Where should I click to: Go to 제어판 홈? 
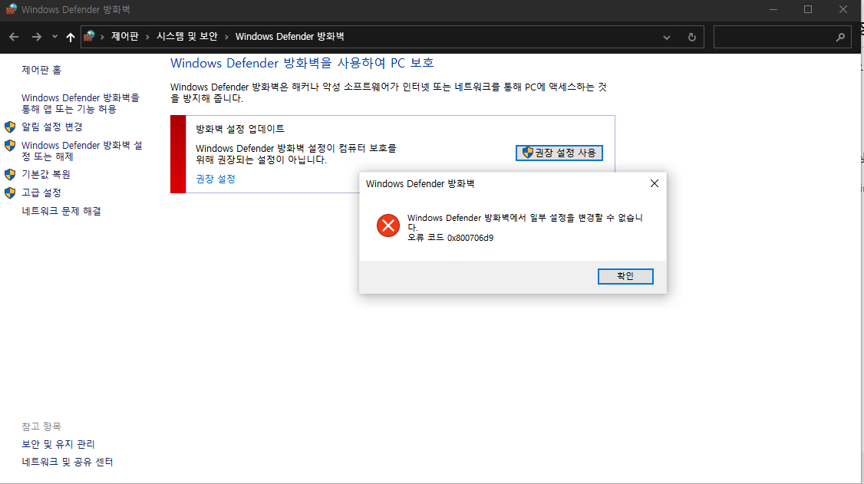(x=41, y=70)
